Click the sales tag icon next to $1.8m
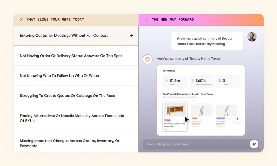Image resolution: width=277 pixels, height=166 pixels. pos(166,81)
